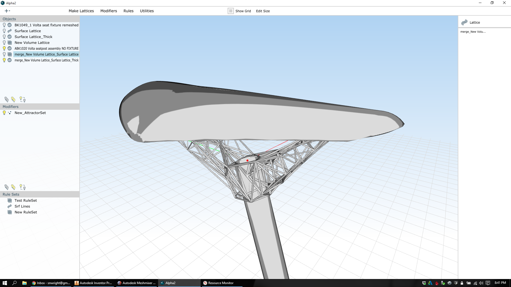Click mesh icon of merge_New Volume Lattice_Surface Lattice_Thick

[10, 60]
